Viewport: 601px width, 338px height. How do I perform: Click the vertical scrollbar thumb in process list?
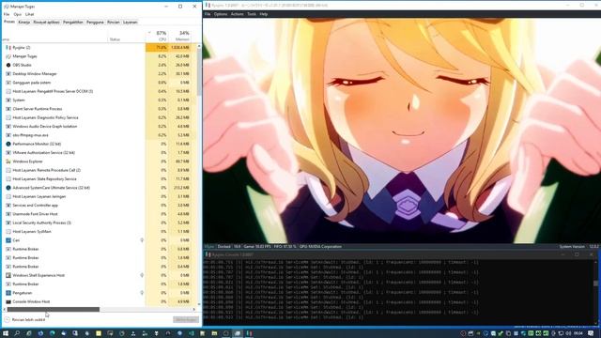tap(199, 72)
